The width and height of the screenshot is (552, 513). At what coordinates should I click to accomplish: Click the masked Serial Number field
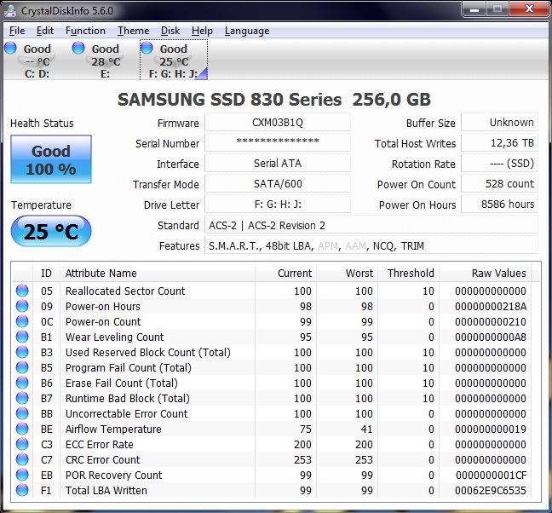(278, 142)
